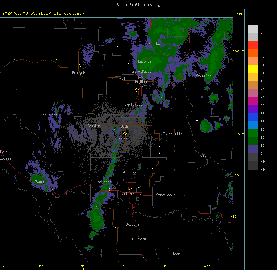The width and height of the screenshot is (277, 270).
Task: Click the -50 tick on the bottom axis
Action: (x=82, y=266)
